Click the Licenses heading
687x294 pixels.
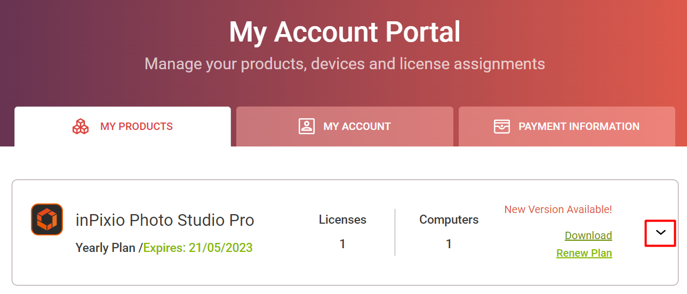(342, 219)
